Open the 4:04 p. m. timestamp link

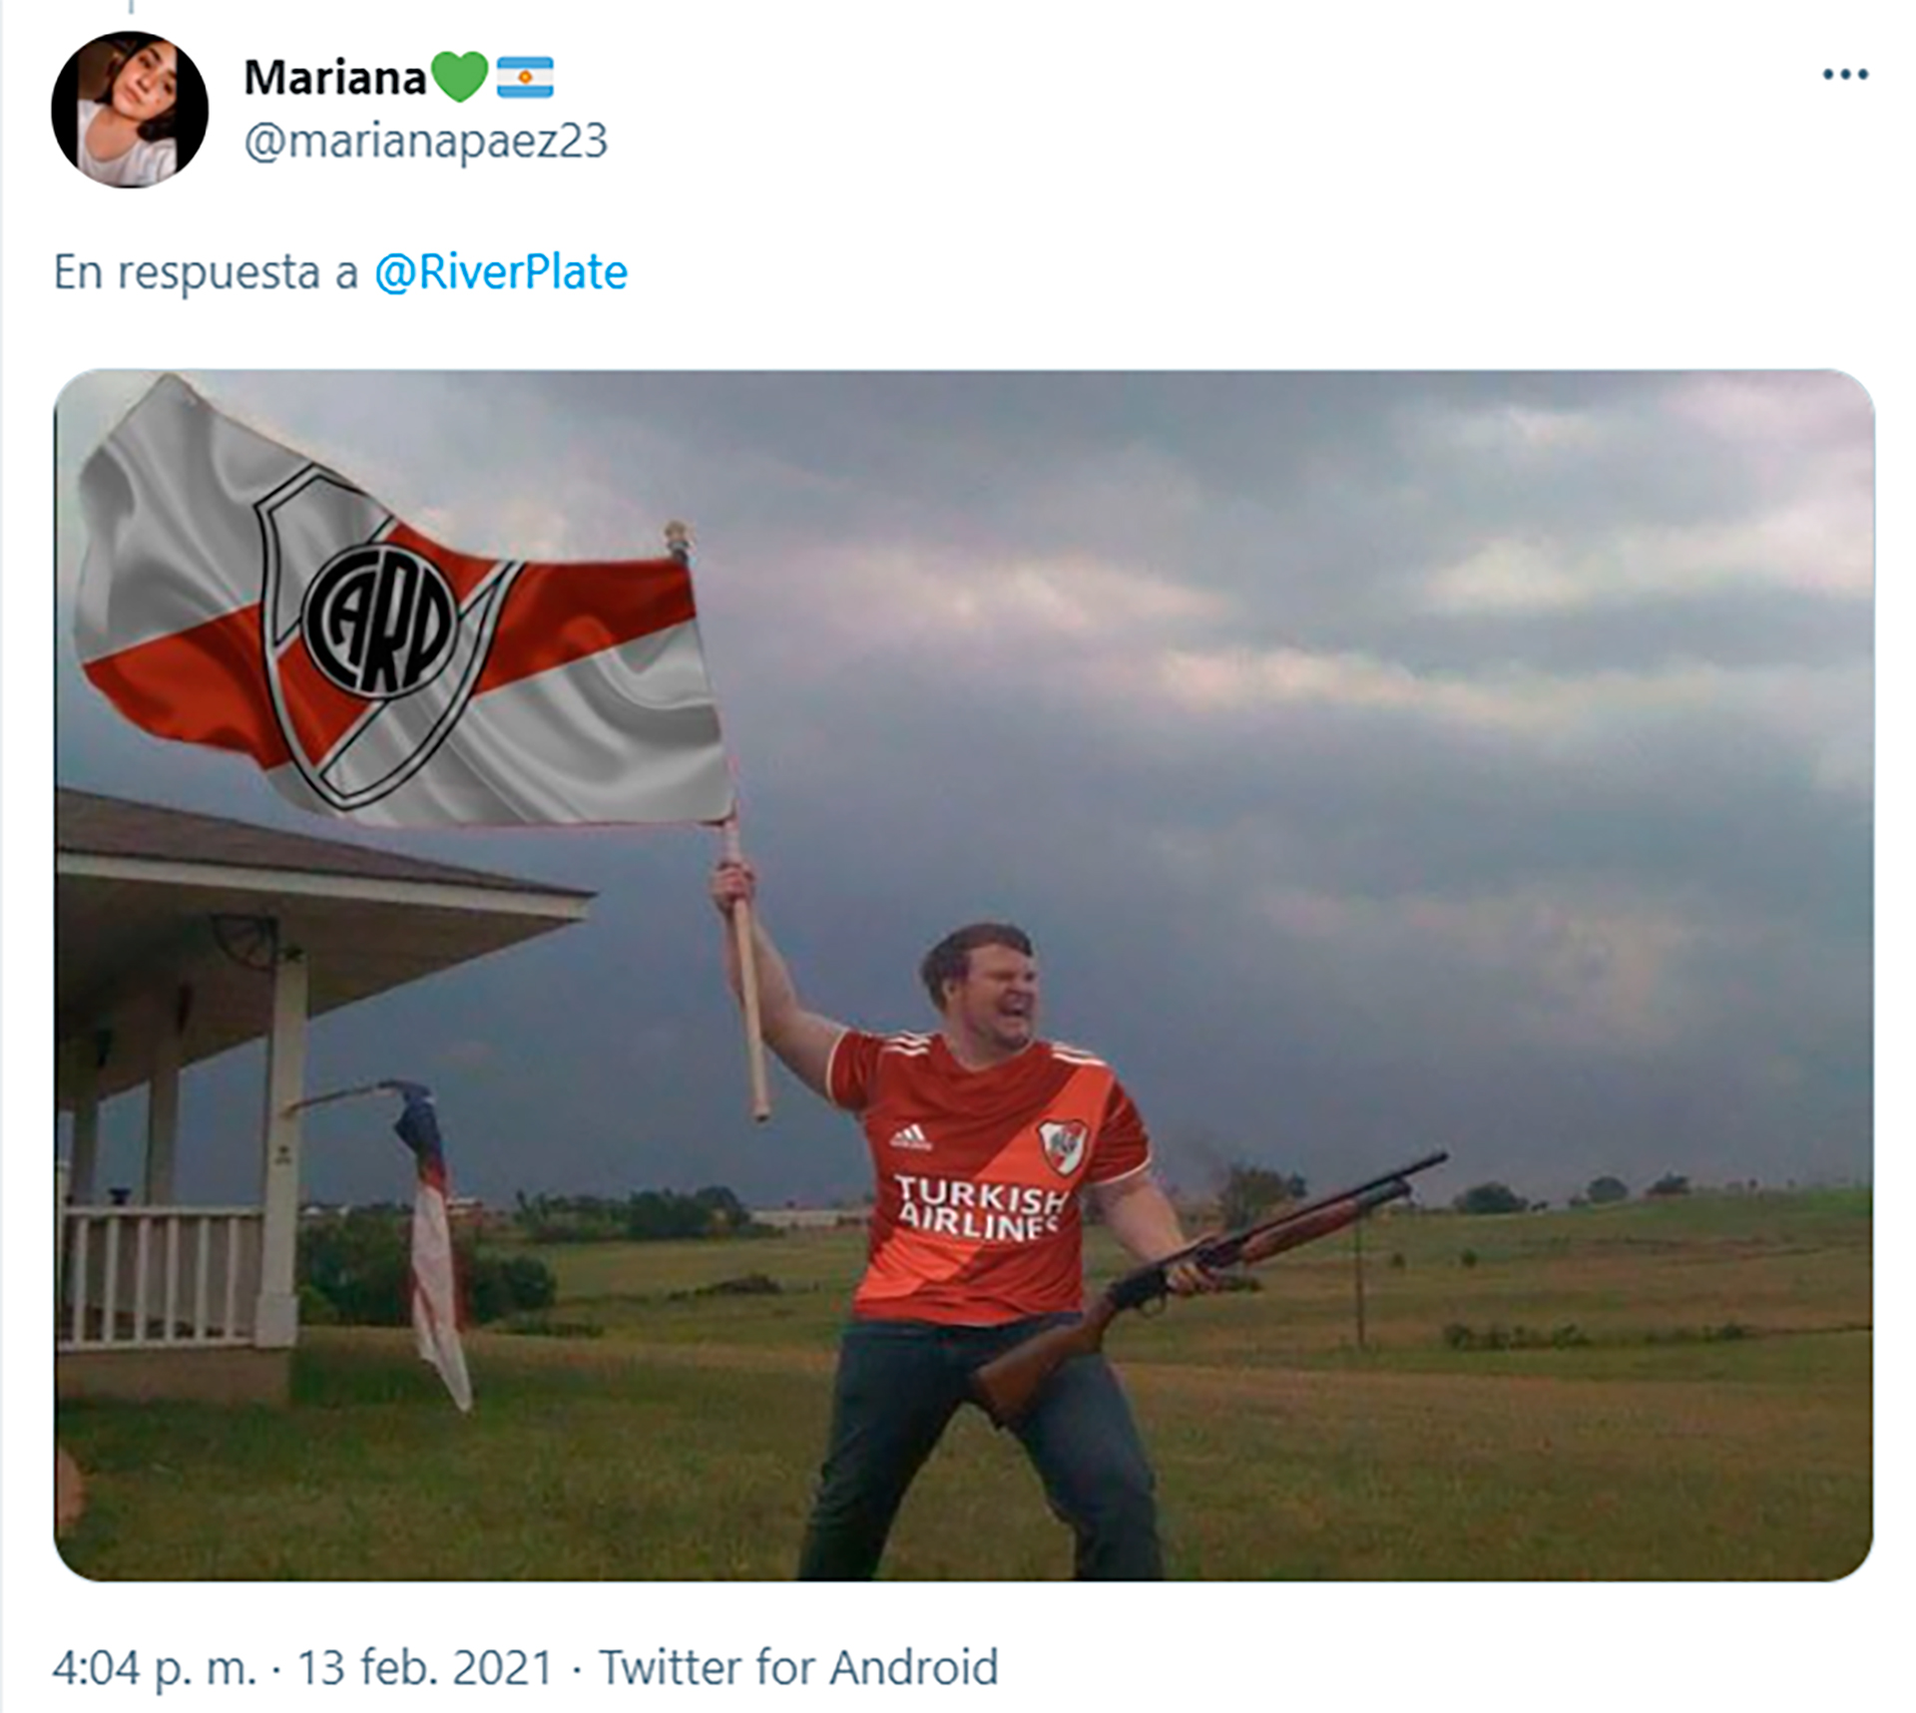pyautogui.click(x=155, y=1667)
